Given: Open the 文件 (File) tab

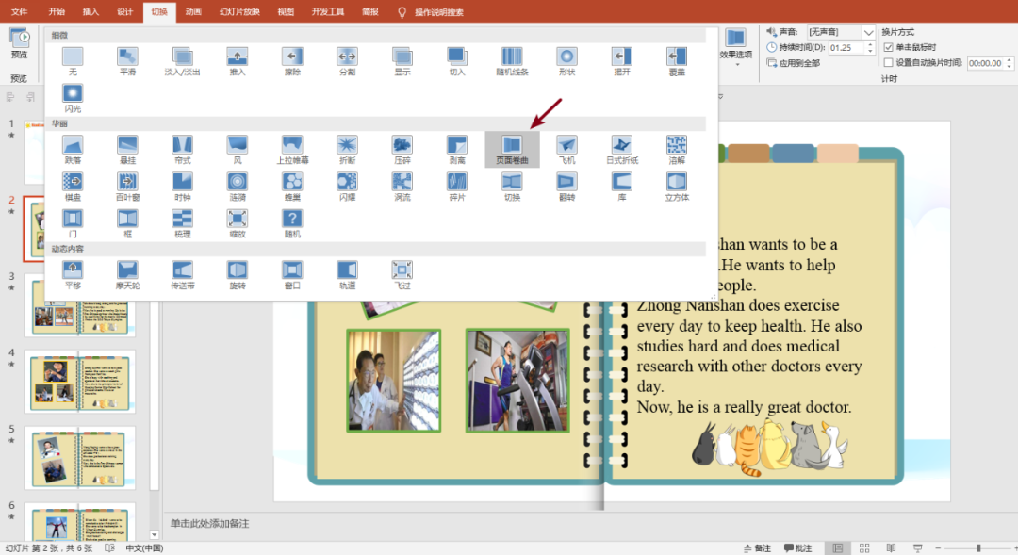Looking at the screenshot, I should 20,11.
